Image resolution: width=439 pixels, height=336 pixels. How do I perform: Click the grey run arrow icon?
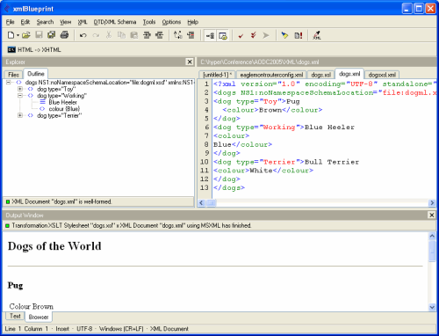click(266, 35)
